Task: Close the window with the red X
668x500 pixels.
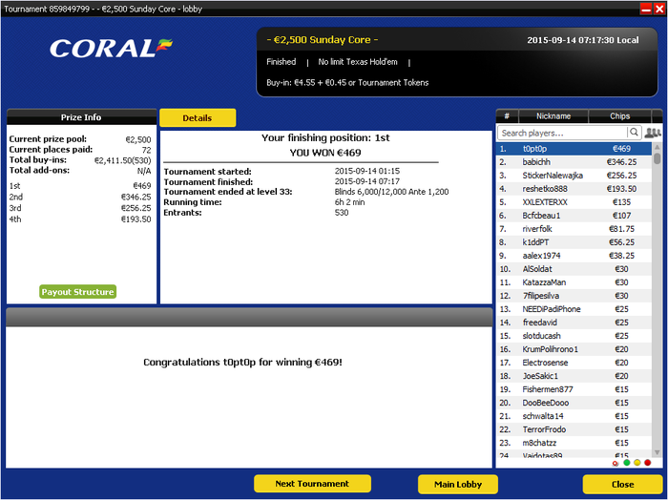Action: tap(659, 9)
